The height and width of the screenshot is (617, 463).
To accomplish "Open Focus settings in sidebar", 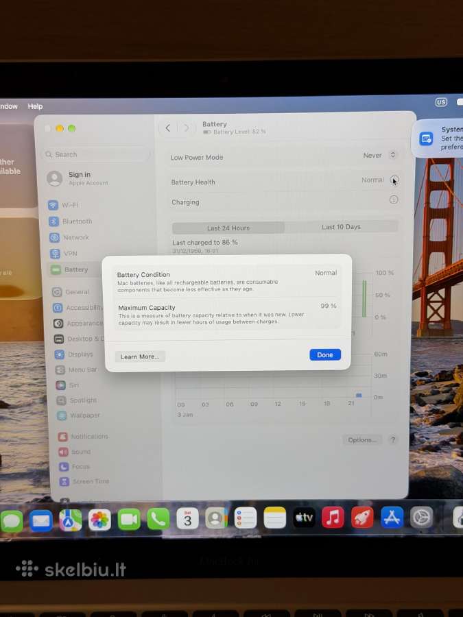I will (x=75, y=467).
